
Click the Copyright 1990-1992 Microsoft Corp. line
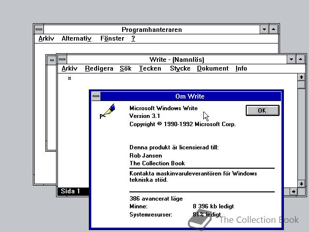(x=183, y=124)
